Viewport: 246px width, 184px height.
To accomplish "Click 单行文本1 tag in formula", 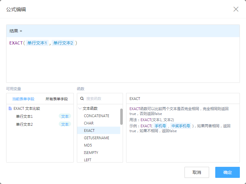I will 37,43.
